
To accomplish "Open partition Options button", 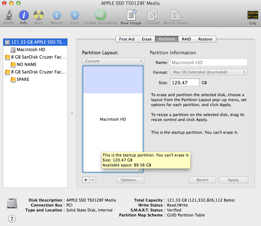I will pyautogui.click(x=130, y=180).
